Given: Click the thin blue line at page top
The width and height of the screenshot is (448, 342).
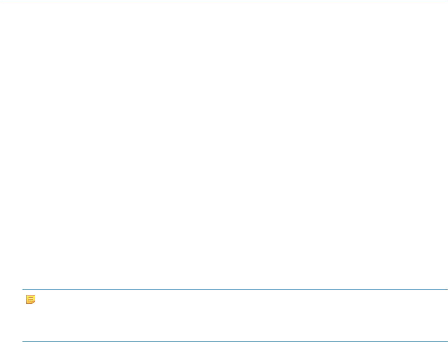Looking at the screenshot, I should tap(224, 0).
